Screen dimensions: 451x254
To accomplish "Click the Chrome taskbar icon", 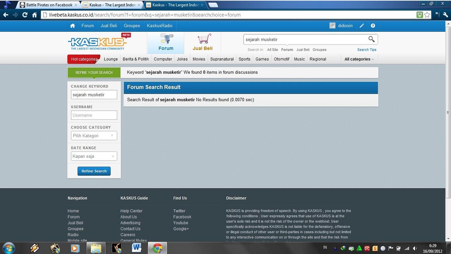I will tap(157, 248).
